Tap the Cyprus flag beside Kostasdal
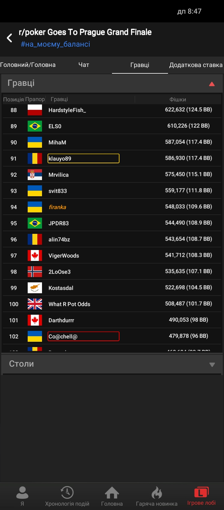The width and height of the screenshot is (224, 510). 35,288
